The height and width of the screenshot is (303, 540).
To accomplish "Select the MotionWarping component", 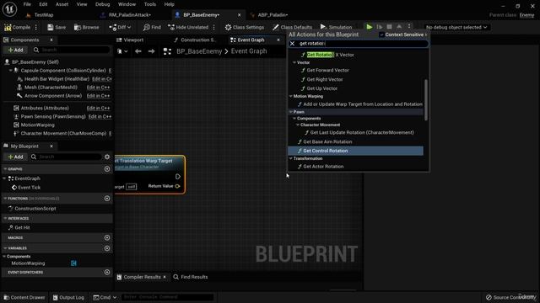I will [37, 125].
